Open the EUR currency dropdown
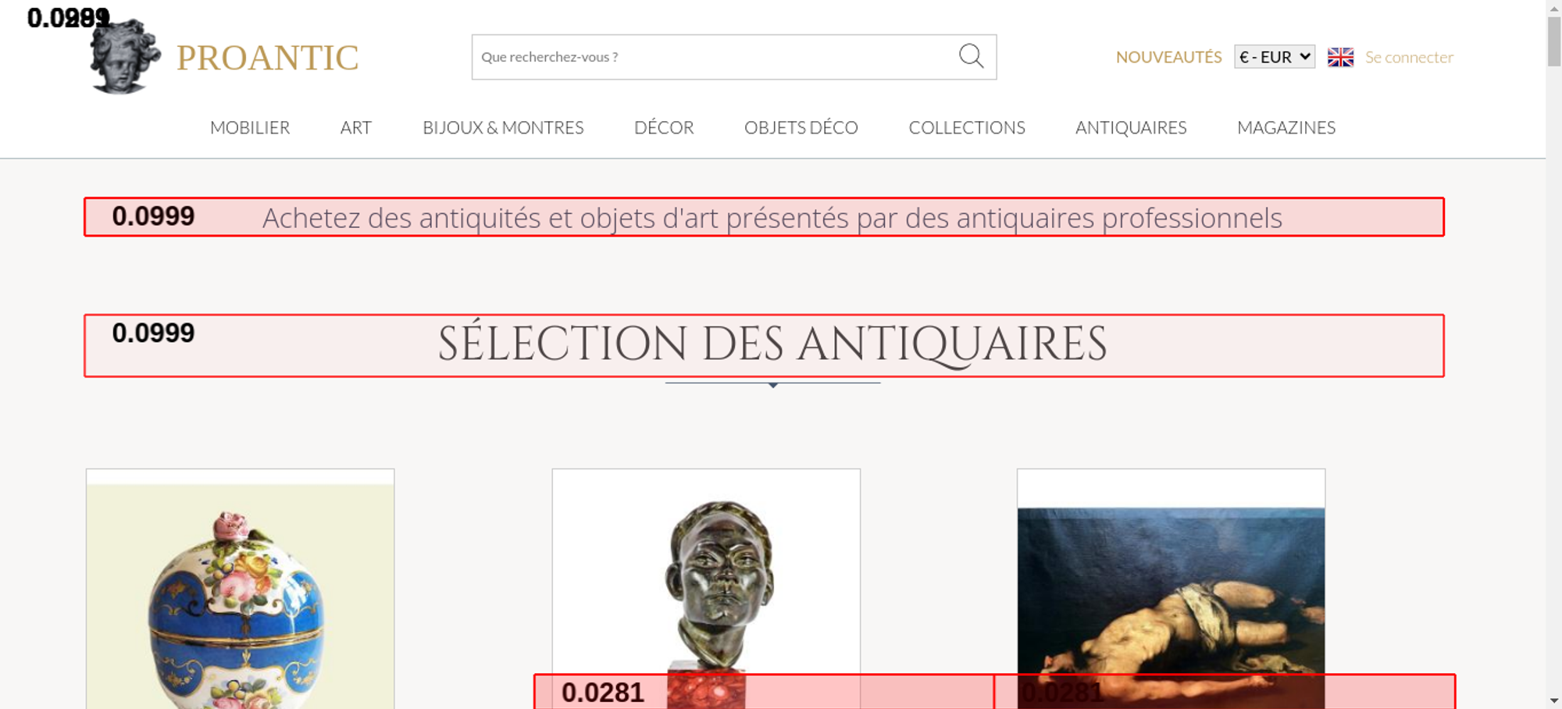 (1274, 57)
